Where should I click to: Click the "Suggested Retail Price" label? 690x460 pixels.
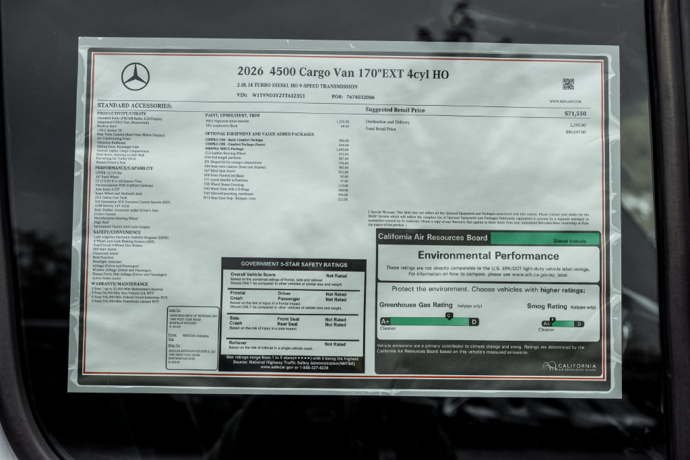[x=395, y=110]
